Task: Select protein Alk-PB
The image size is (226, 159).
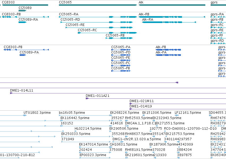Action: click(x=161, y=47)
